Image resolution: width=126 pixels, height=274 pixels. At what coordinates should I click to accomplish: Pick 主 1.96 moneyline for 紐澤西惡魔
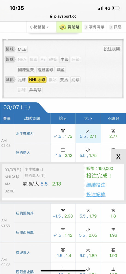click(113, 232)
